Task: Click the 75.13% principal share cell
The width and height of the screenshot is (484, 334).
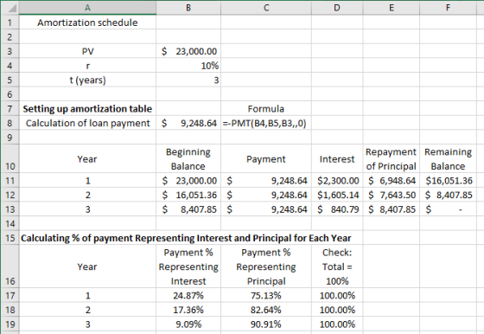Action: click(x=266, y=295)
